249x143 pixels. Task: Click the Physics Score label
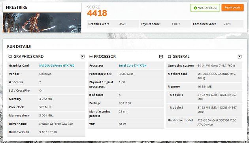[x=150, y=24]
